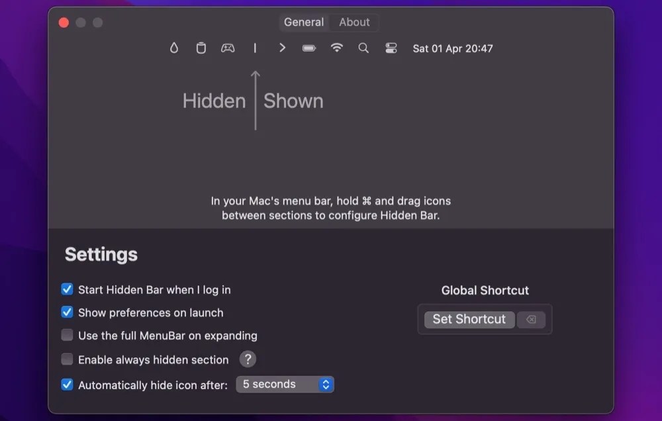Viewport: 662px width, 421px height.
Task: Click the drag icons instruction text
Action: (x=331, y=208)
